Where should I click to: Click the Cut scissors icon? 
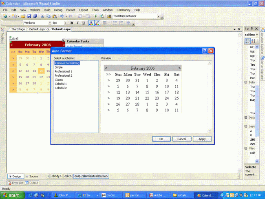tap(42, 16)
